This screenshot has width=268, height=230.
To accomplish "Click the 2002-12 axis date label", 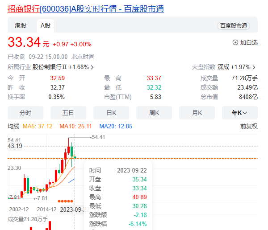I will point(19,209).
